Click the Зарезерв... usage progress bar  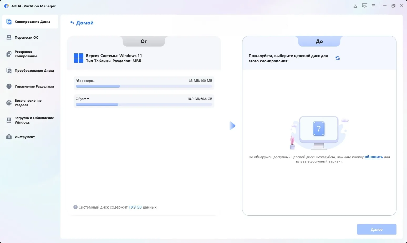(144, 86)
